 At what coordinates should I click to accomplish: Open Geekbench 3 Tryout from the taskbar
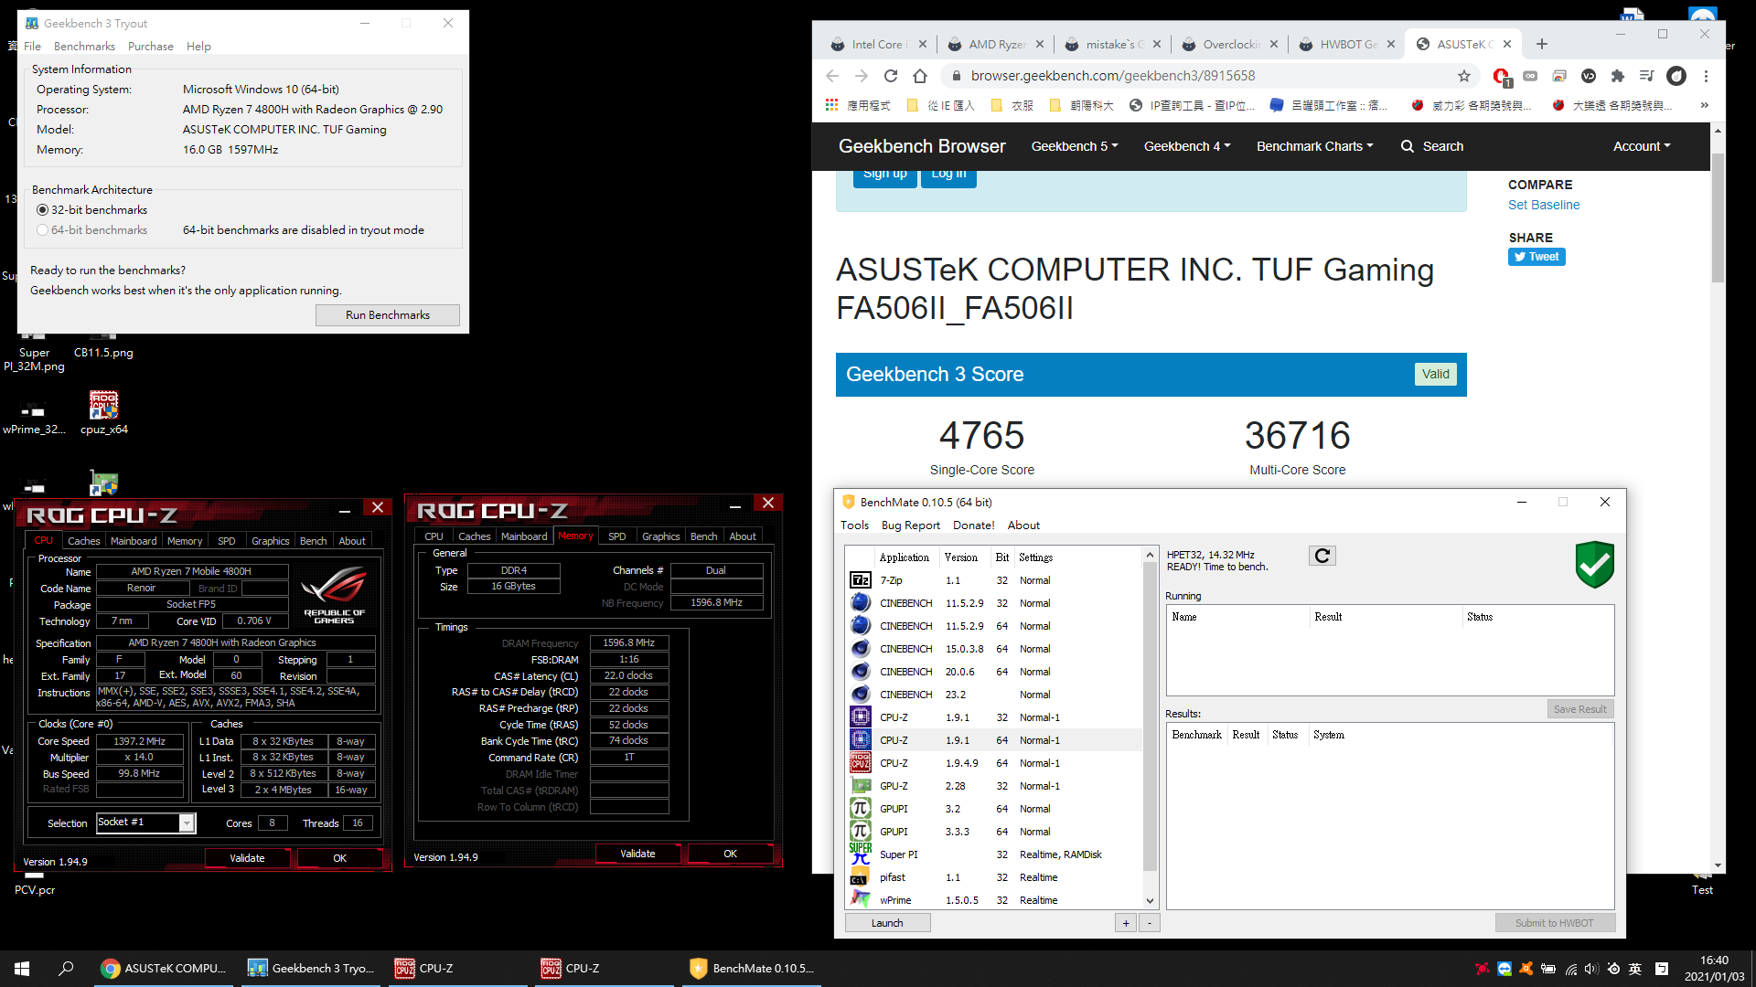coord(312,969)
